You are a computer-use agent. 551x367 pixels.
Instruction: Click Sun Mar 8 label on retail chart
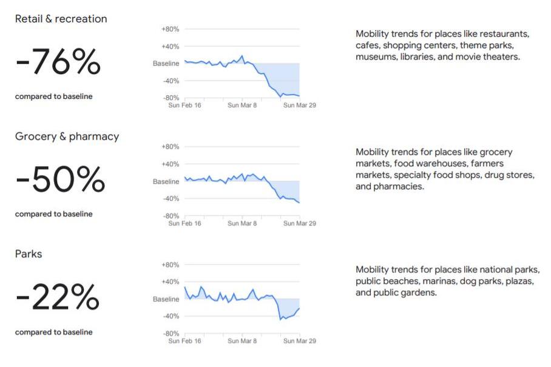click(242, 105)
